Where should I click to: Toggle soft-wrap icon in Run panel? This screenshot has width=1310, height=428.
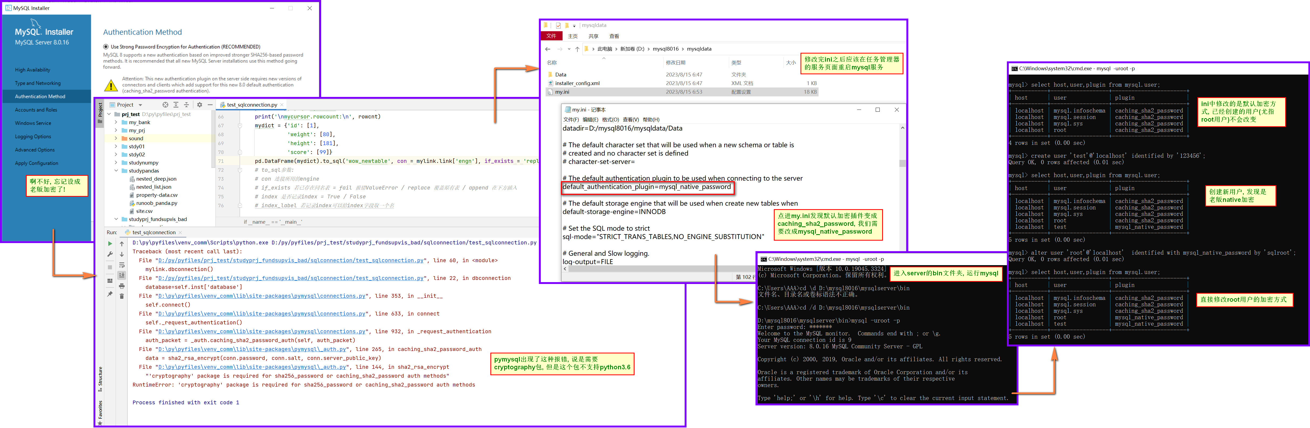(122, 265)
